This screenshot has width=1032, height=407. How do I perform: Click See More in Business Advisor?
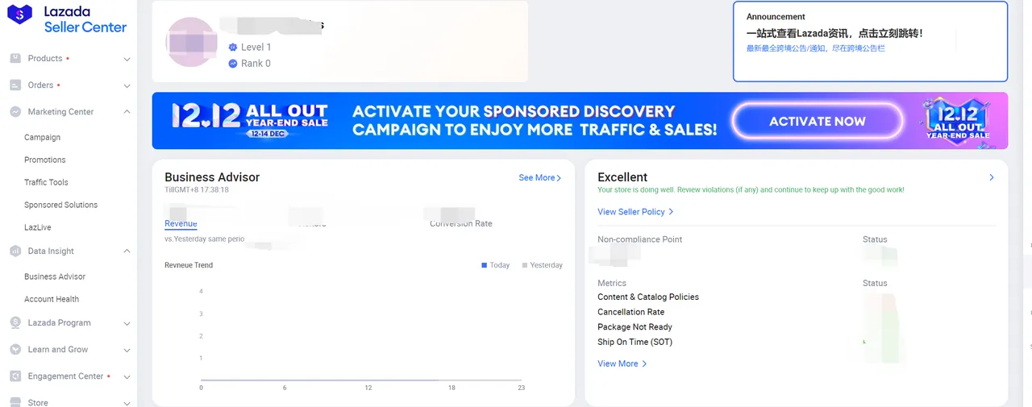[x=539, y=178]
